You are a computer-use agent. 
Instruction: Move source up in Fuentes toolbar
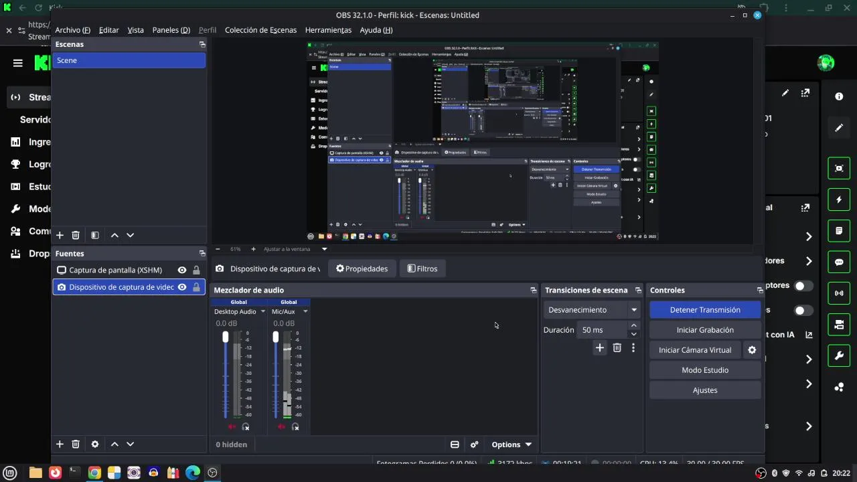click(x=114, y=444)
